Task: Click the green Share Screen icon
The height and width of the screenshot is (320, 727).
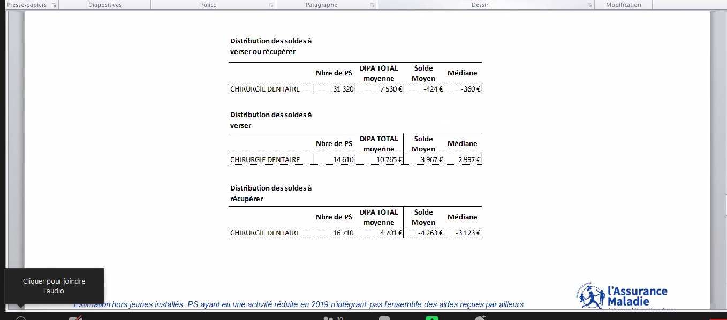Action: point(431,318)
